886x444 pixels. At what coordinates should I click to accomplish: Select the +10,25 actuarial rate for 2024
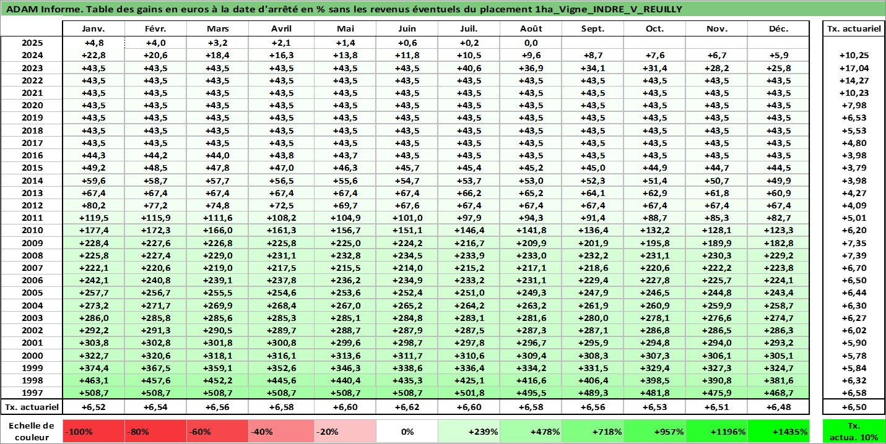pyautogui.click(x=854, y=56)
